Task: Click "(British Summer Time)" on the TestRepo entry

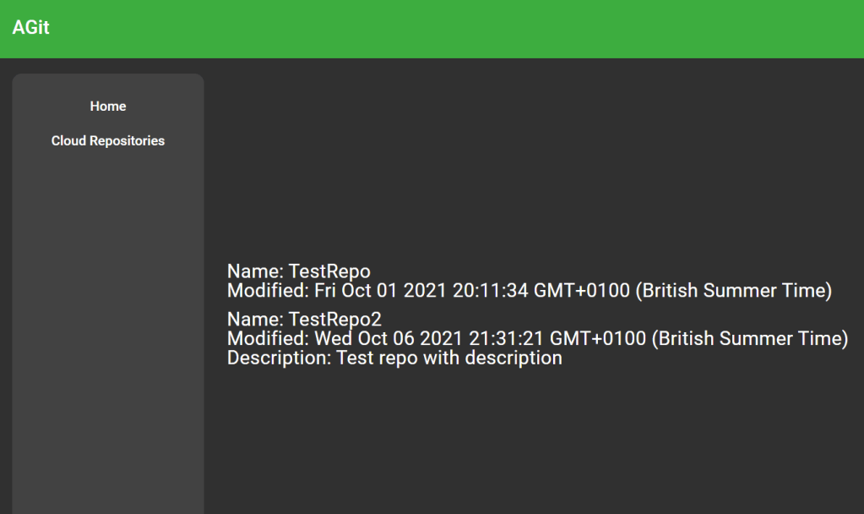Action: [x=733, y=292]
